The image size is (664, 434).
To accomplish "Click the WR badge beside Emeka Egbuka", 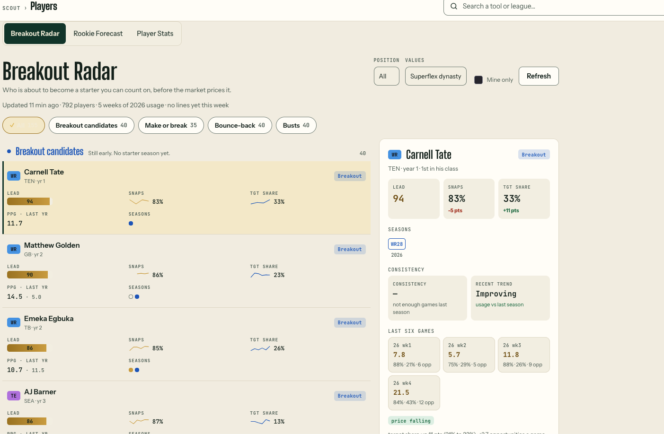I will pos(14,322).
